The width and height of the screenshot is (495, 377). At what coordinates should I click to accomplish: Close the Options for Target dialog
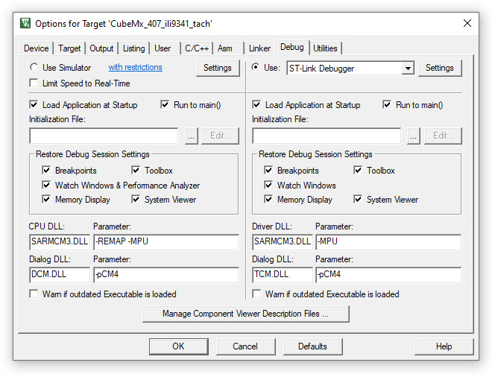point(467,23)
